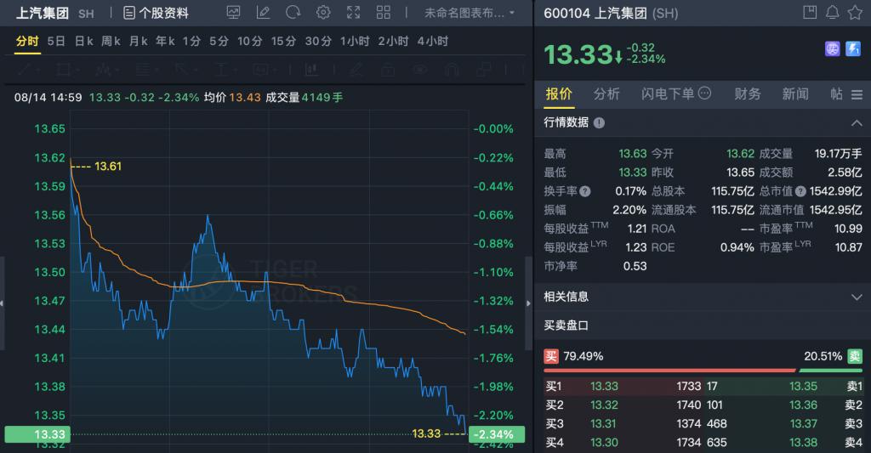The width and height of the screenshot is (871, 453).
Task: Click the red-green buy/sell ratio bar
Action: pyautogui.click(x=703, y=371)
